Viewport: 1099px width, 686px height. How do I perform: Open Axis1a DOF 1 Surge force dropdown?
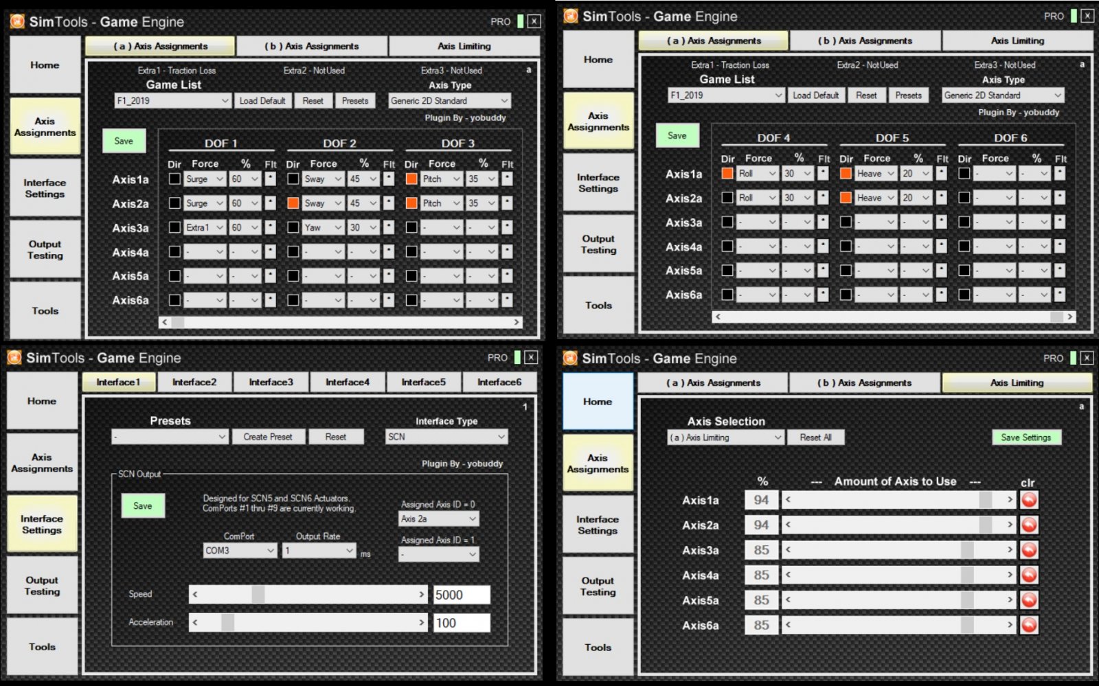point(205,179)
